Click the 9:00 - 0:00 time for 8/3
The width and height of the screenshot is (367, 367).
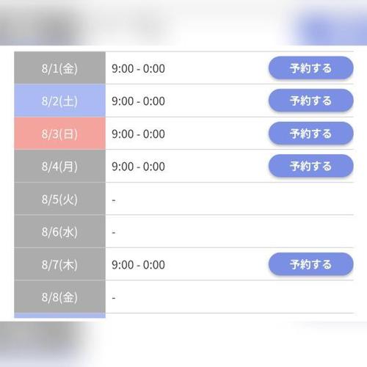(x=138, y=134)
